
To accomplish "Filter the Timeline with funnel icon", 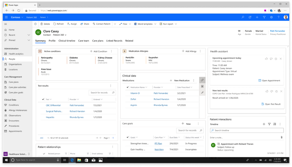I will (x=269, y=124).
